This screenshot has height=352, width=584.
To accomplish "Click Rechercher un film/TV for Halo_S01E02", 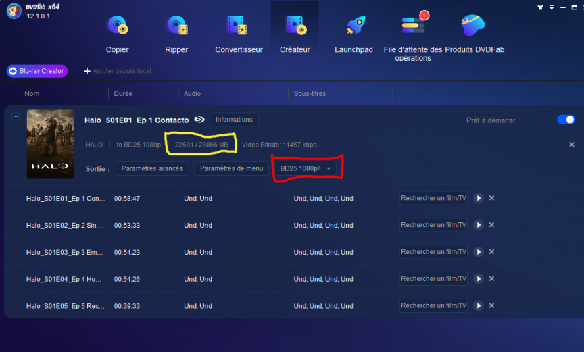I will [433, 225].
